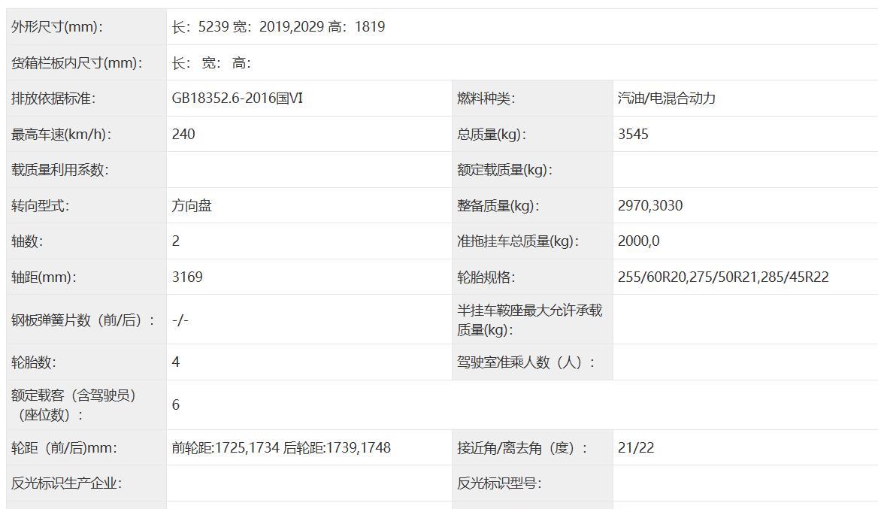This screenshot has width=878, height=509.
Task: Click the wheelbase value 3169
Action: click(x=187, y=277)
